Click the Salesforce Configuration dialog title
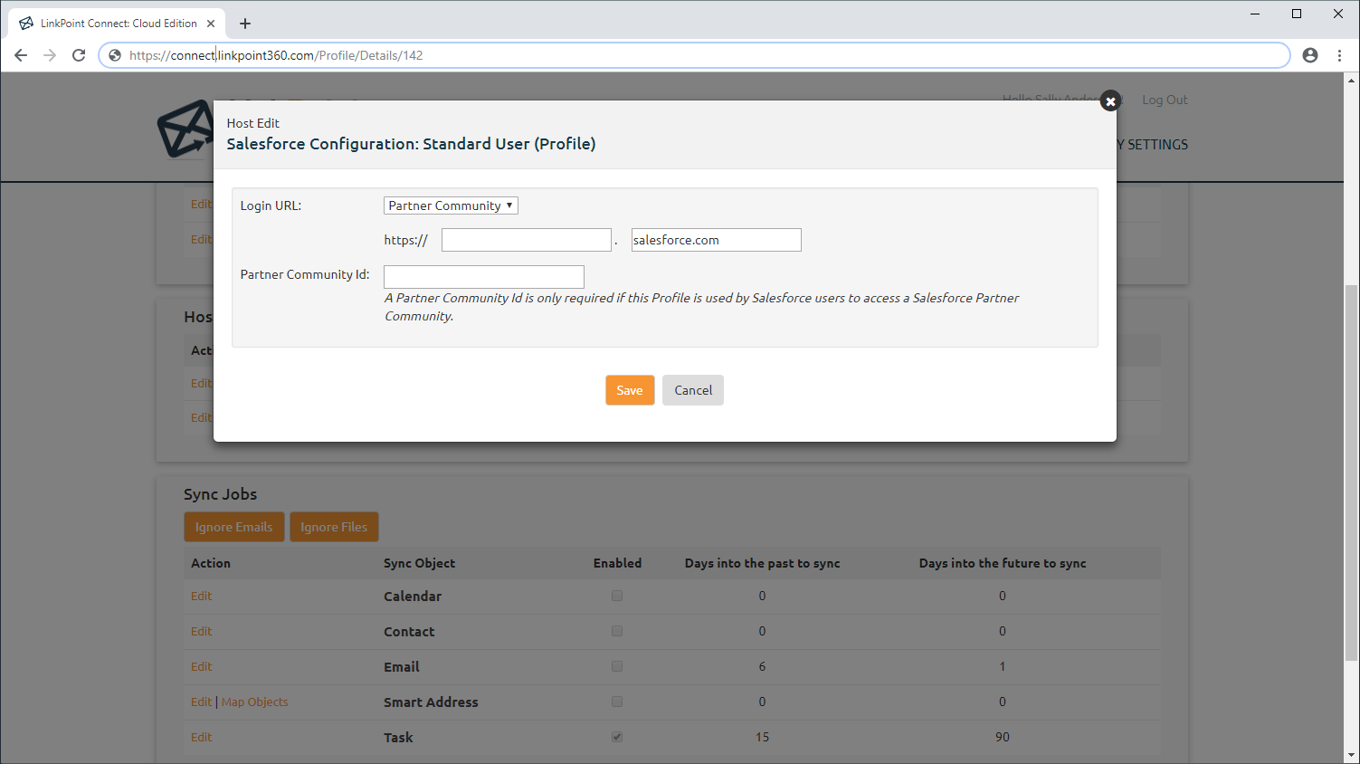Screen dimensions: 1360x764 [x=411, y=144]
